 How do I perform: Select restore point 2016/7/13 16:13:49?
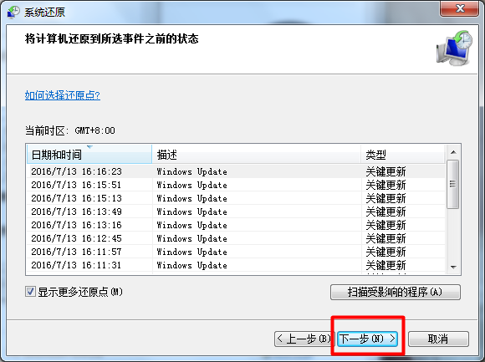pyautogui.click(x=237, y=212)
